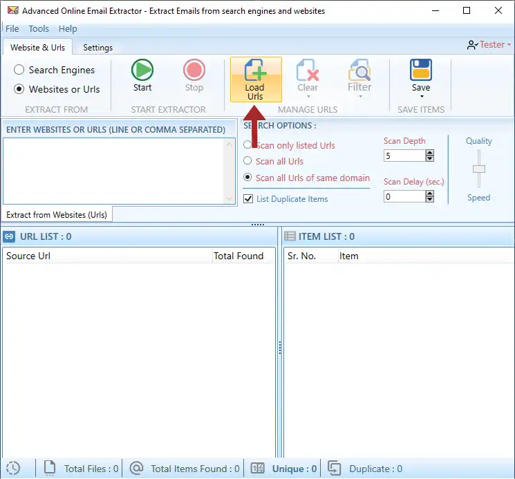Image resolution: width=515 pixels, height=479 pixels.
Task: Click the 'URL LIST : 0' heading
Action: pyautogui.click(x=46, y=236)
